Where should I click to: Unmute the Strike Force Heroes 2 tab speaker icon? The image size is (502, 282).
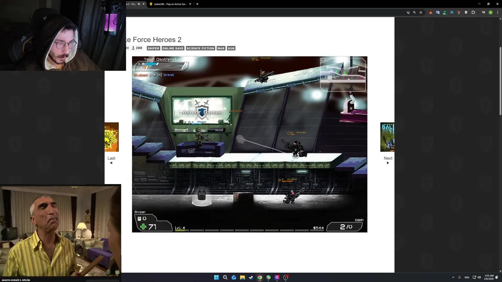tap(138, 4)
